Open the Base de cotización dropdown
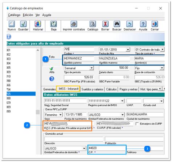The width and height of the screenshot is (172, 162). click(x=162, y=68)
